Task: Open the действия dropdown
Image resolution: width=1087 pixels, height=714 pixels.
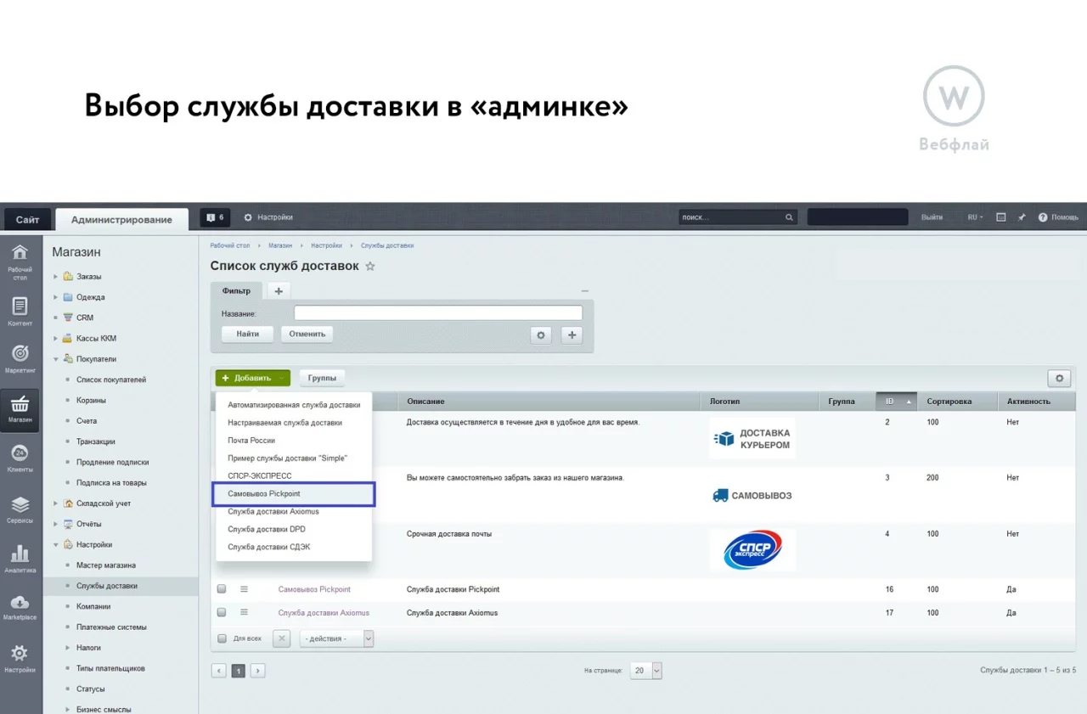Action: pos(336,638)
